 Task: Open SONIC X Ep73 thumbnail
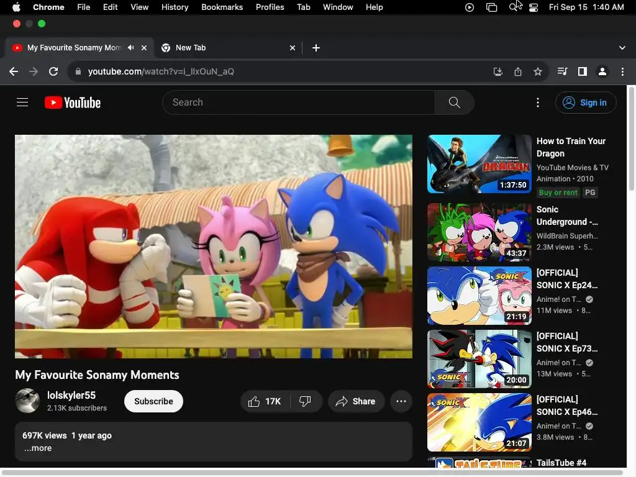tap(479, 359)
